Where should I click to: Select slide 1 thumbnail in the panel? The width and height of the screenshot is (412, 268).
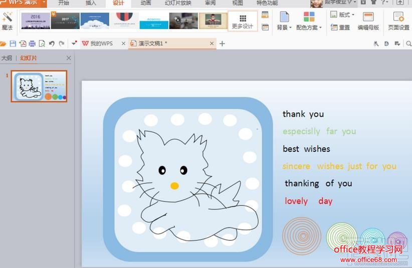[39, 86]
